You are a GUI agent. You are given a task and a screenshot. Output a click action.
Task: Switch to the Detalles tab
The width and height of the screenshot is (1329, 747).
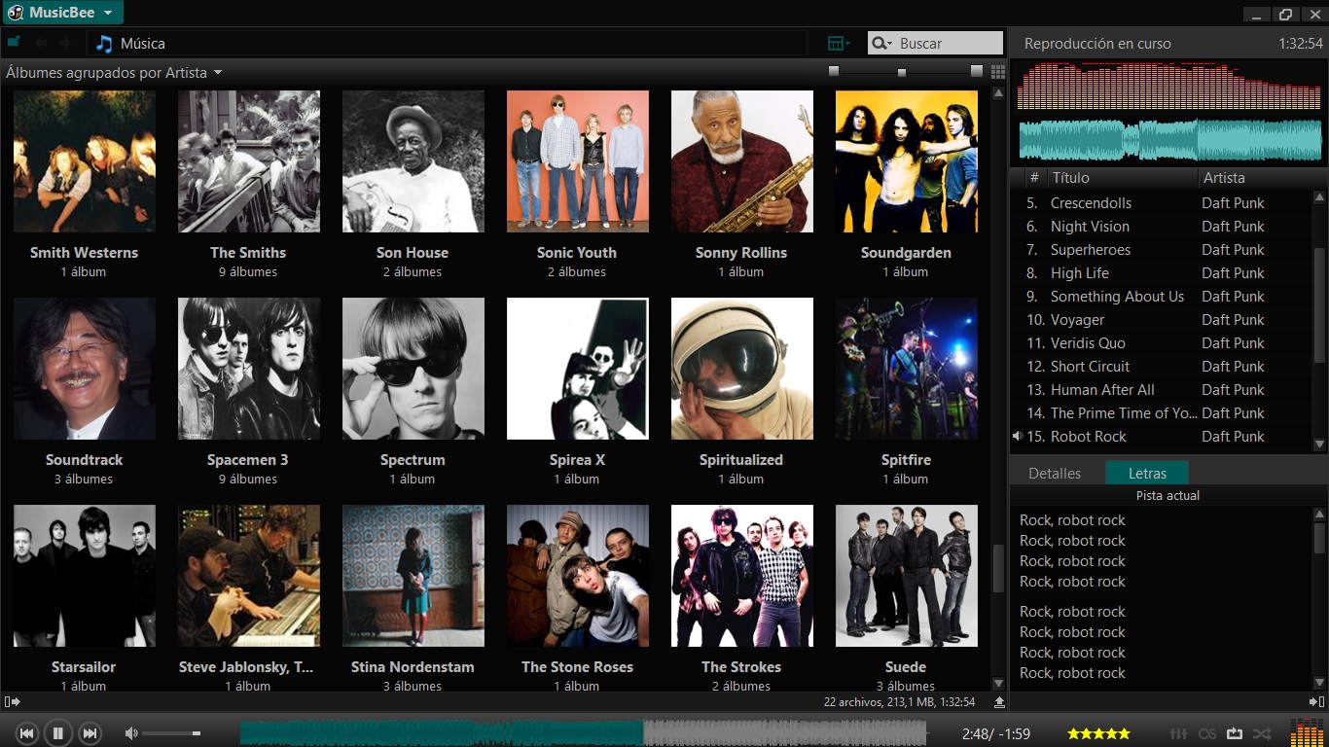1056,473
